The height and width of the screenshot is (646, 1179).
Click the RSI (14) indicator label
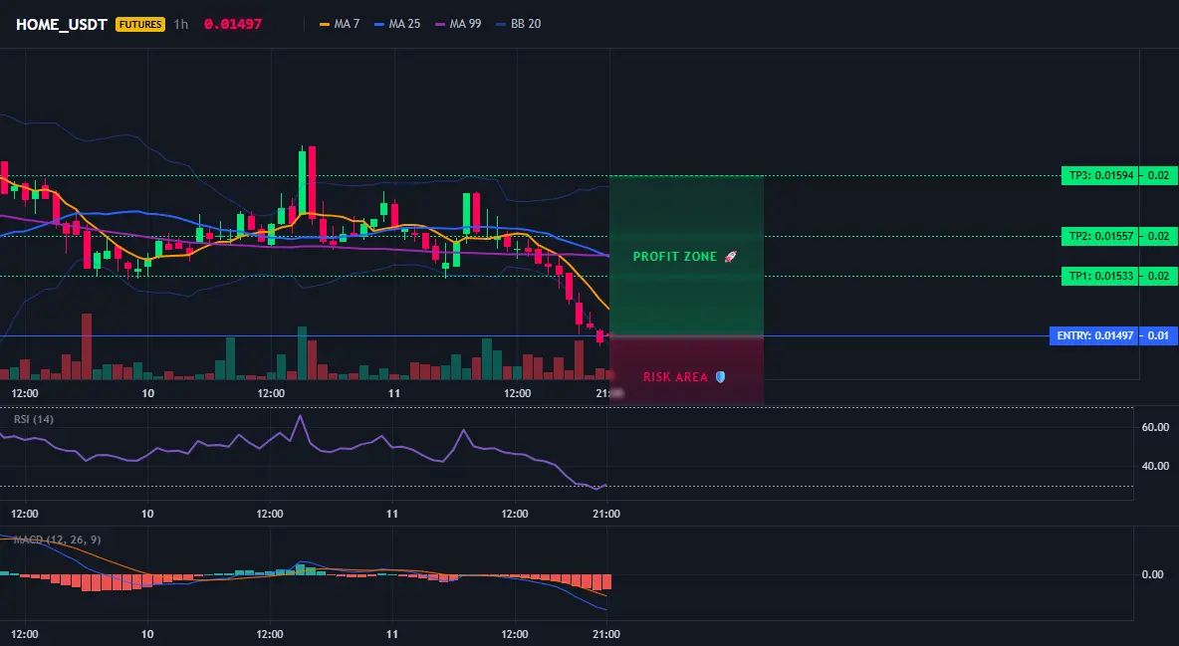pos(33,419)
